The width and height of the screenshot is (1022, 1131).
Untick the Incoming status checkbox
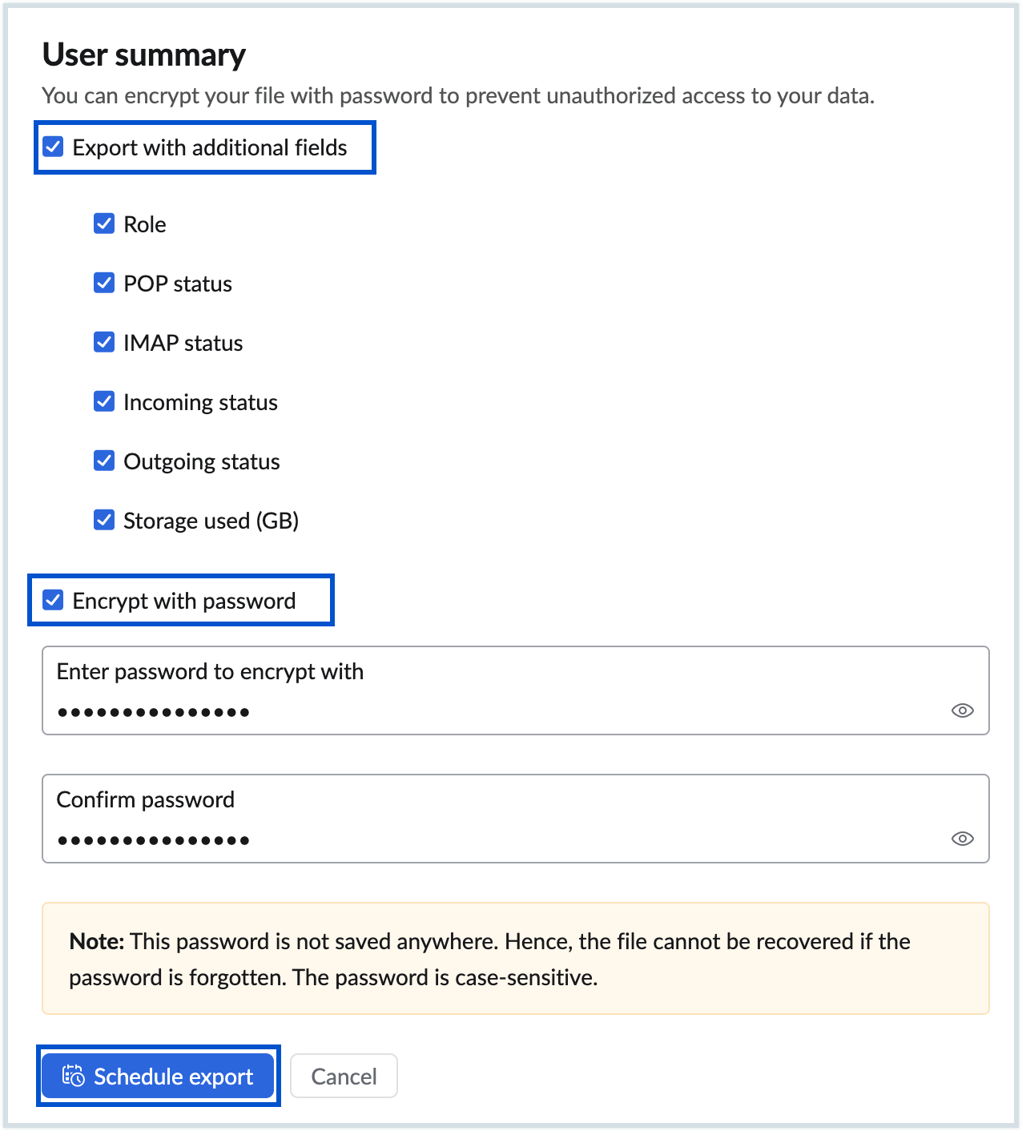[104, 401]
